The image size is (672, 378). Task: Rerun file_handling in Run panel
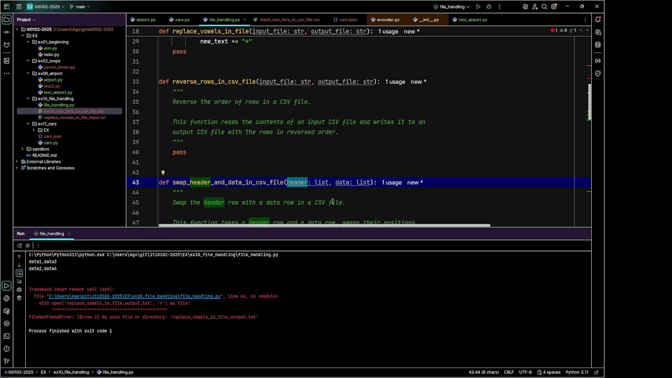[x=19, y=245]
